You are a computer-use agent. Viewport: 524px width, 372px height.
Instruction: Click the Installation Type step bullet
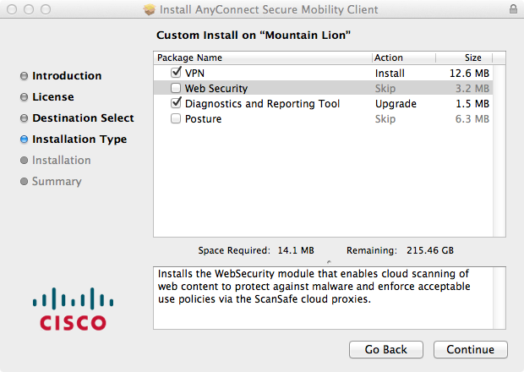(x=24, y=139)
